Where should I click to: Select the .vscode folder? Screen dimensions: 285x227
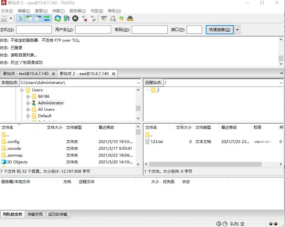point(14,148)
